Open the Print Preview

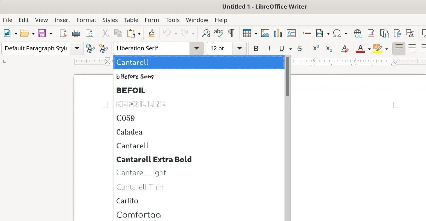click(89, 33)
